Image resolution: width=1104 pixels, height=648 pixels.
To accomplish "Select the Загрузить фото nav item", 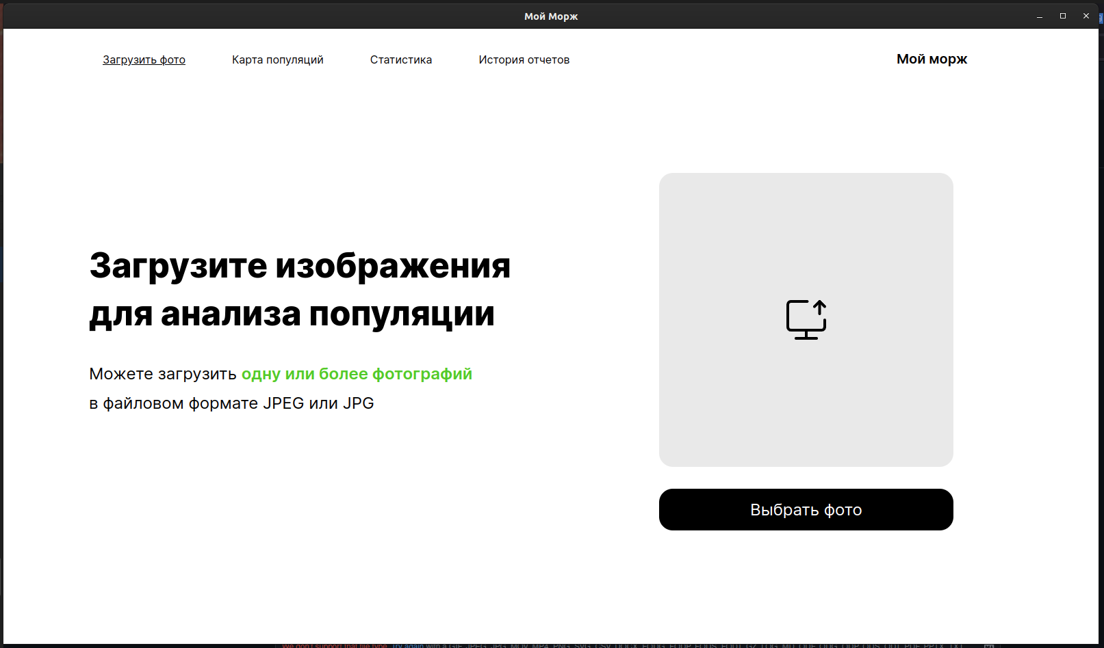I will [x=143, y=60].
